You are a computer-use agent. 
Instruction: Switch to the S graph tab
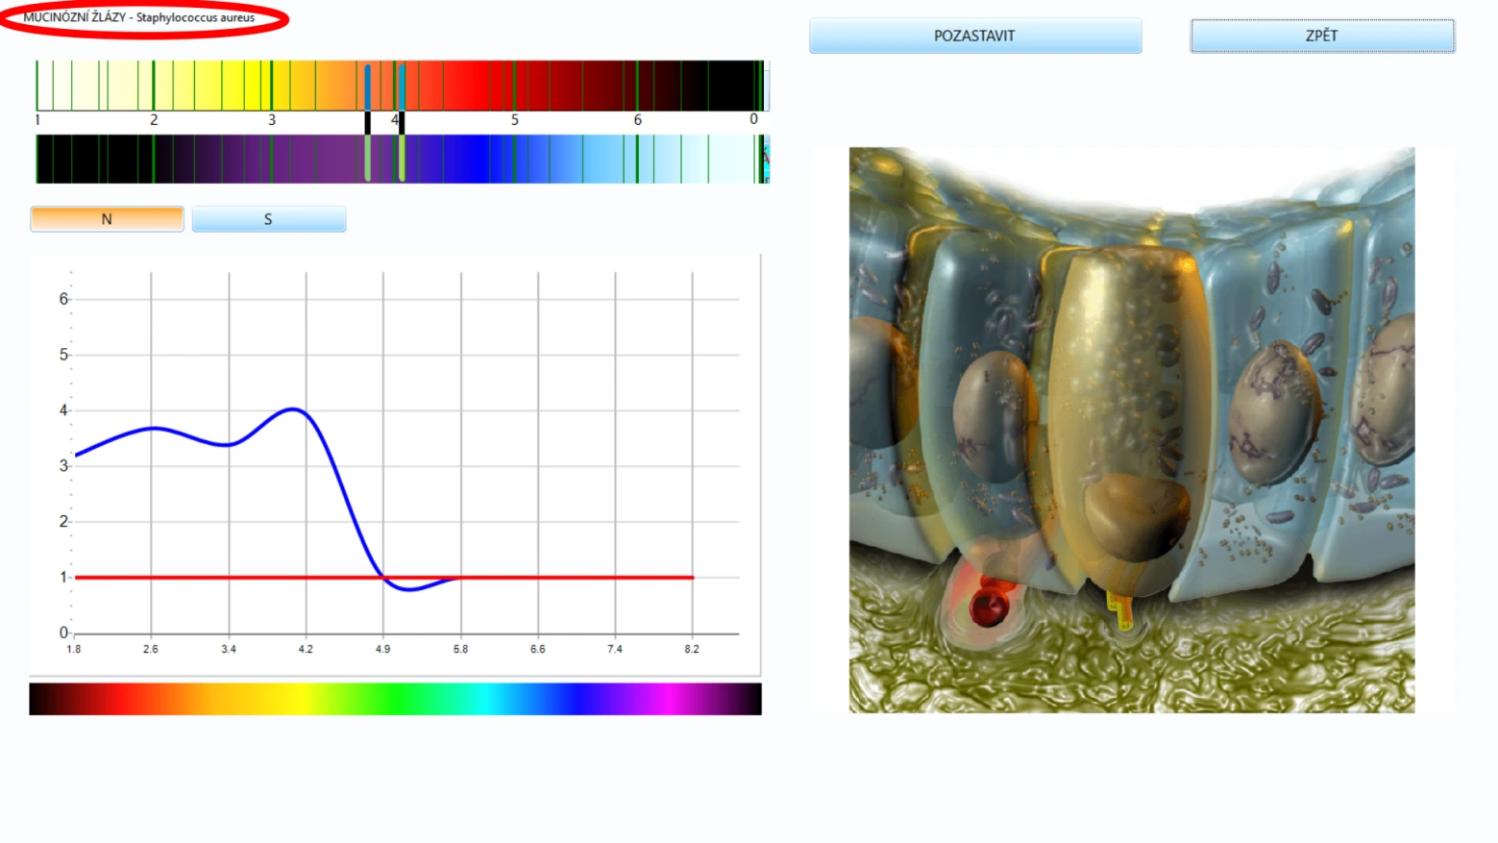(268, 219)
